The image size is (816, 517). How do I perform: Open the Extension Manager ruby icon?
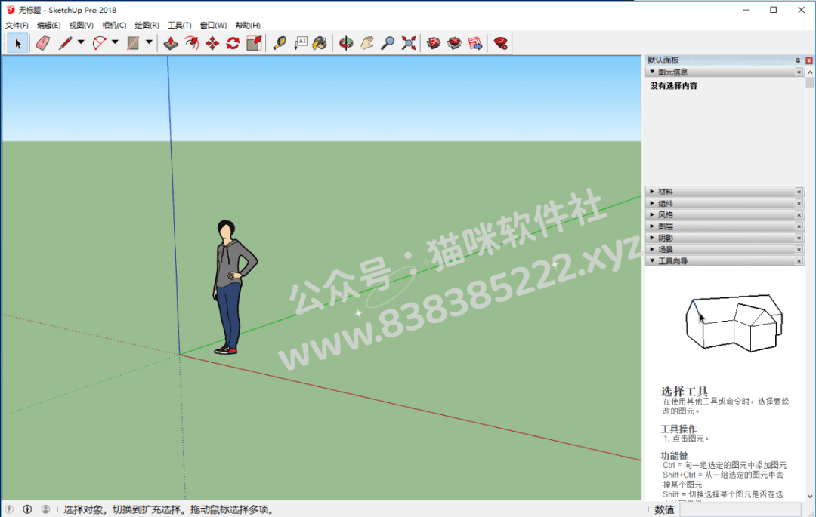point(501,43)
